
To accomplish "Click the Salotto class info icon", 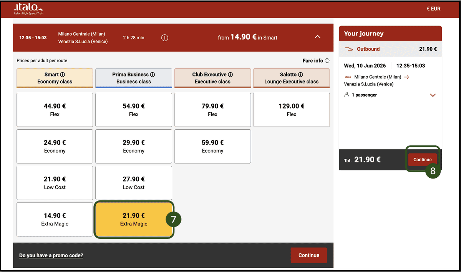I will click(300, 75).
